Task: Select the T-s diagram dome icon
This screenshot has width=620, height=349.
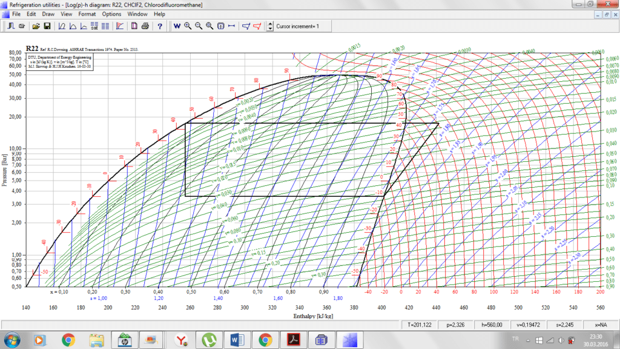Action: click(73, 26)
